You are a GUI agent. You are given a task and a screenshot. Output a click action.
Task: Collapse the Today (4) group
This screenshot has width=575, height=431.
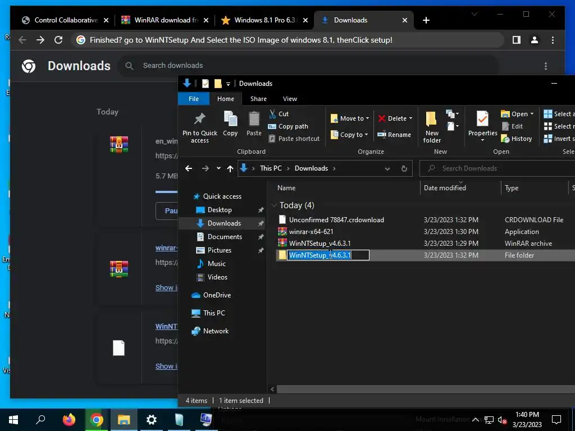click(x=274, y=205)
